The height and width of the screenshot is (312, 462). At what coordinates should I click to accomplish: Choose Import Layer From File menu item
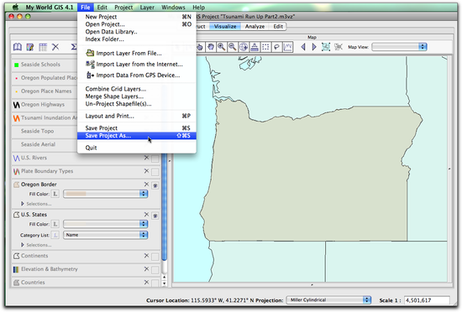pos(137,53)
